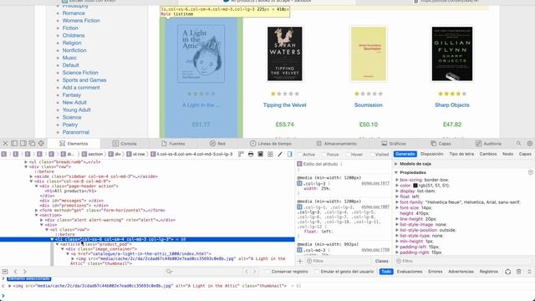This screenshot has width=535, height=301.
Task: Switch to the Disposición sidebar tab
Action: tap(431, 154)
